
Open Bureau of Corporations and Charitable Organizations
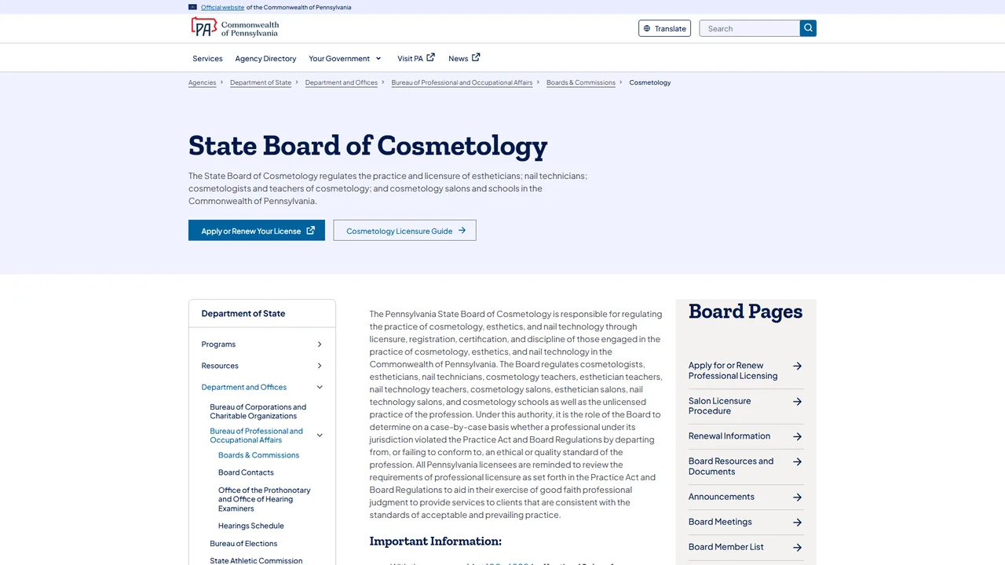tap(258, 411)
